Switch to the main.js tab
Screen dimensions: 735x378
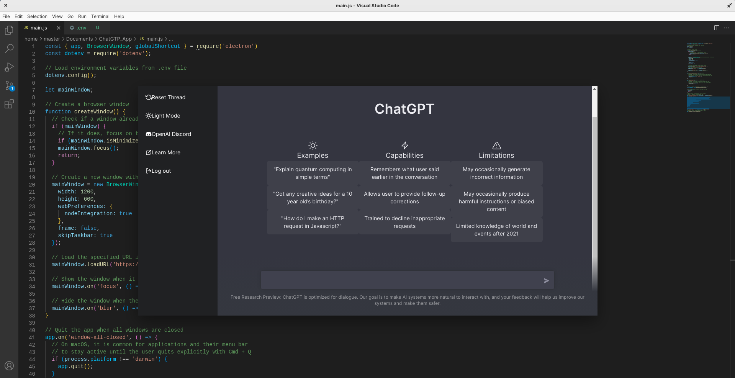tap(41, 28)
